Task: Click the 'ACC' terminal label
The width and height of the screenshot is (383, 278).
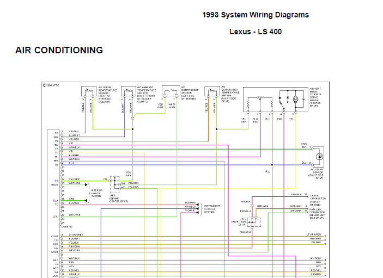Action: (x=56, y=268)
